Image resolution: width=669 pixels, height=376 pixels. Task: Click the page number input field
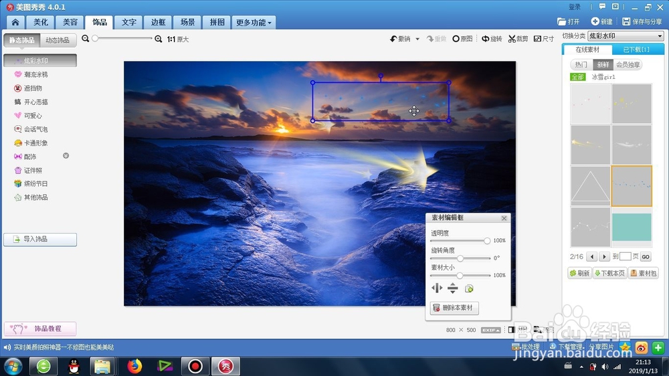click(x=625, y=256)
